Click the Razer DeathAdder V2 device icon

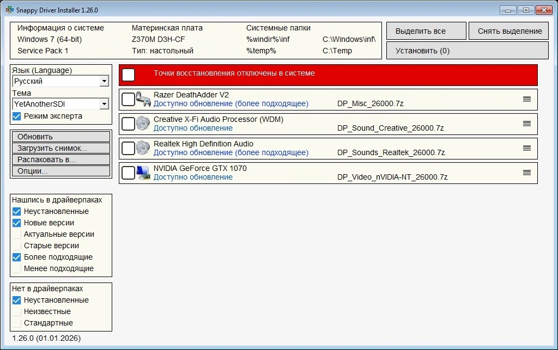pyautogui.click(x=143, y=100)
